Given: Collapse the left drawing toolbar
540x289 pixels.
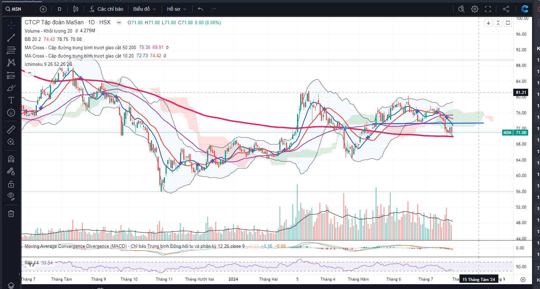Looking at the screenshot, I should (x=20, y=273).
